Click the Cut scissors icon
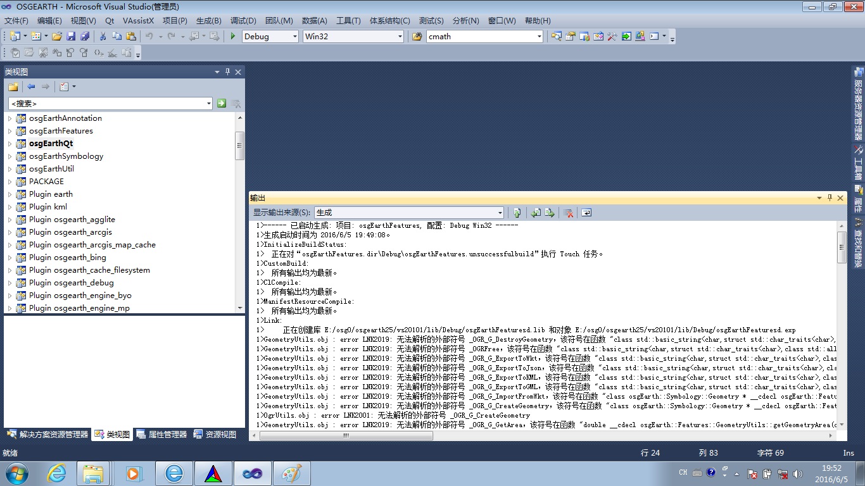The image size is (865, 486). coord(103,36)
